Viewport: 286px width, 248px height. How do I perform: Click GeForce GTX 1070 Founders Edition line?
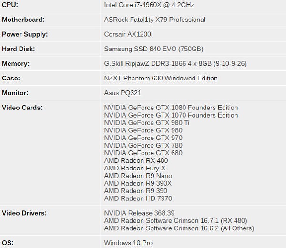171,115
